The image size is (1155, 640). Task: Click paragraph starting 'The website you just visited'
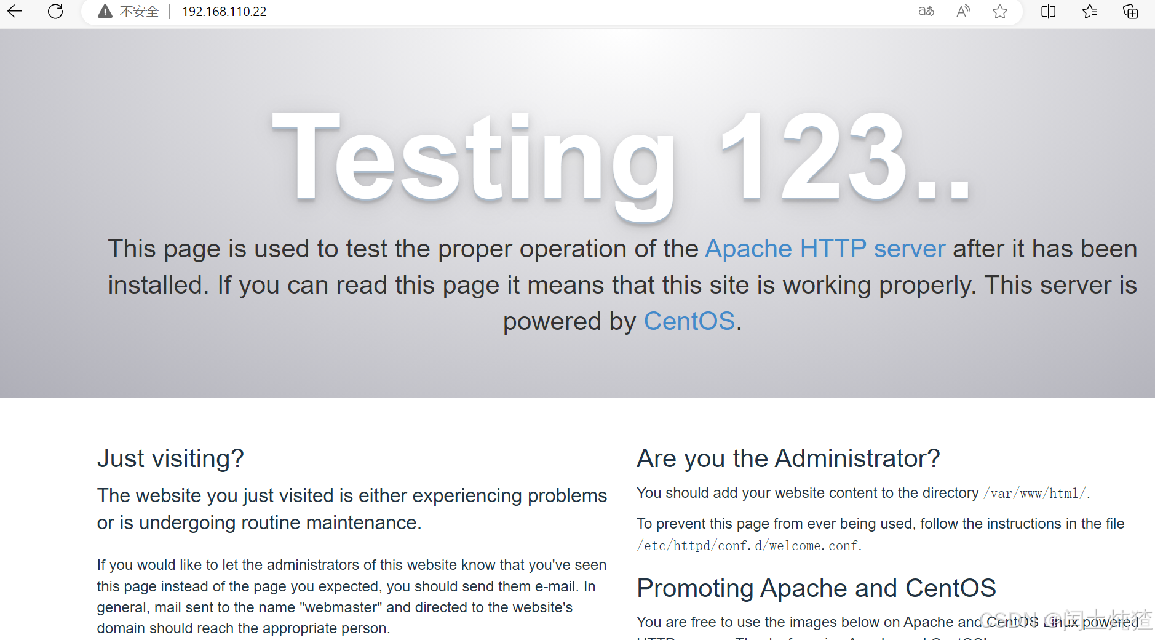pyautogui.click(x=352, y=509)
